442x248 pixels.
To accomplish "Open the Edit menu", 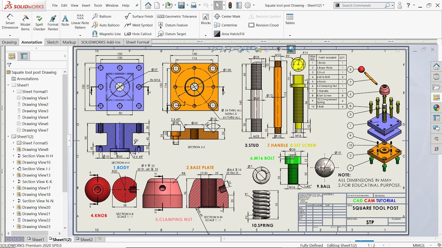I will (x=64, y=6).
